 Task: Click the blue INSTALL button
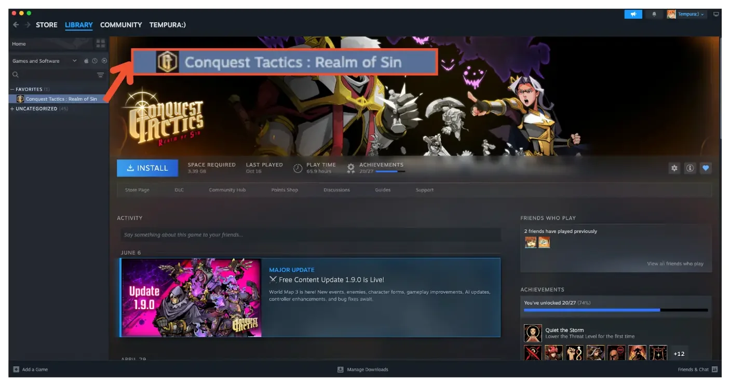click(x=147, y=168)
